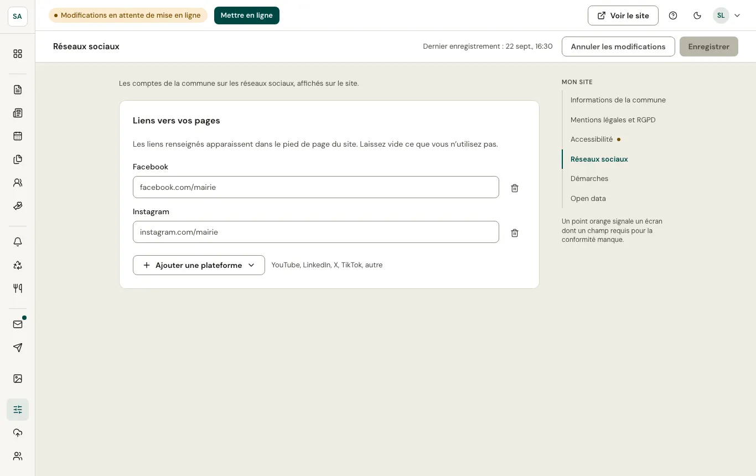Select the sliders settings icon in sidebar
756x476 pixels.
[18, 410]
